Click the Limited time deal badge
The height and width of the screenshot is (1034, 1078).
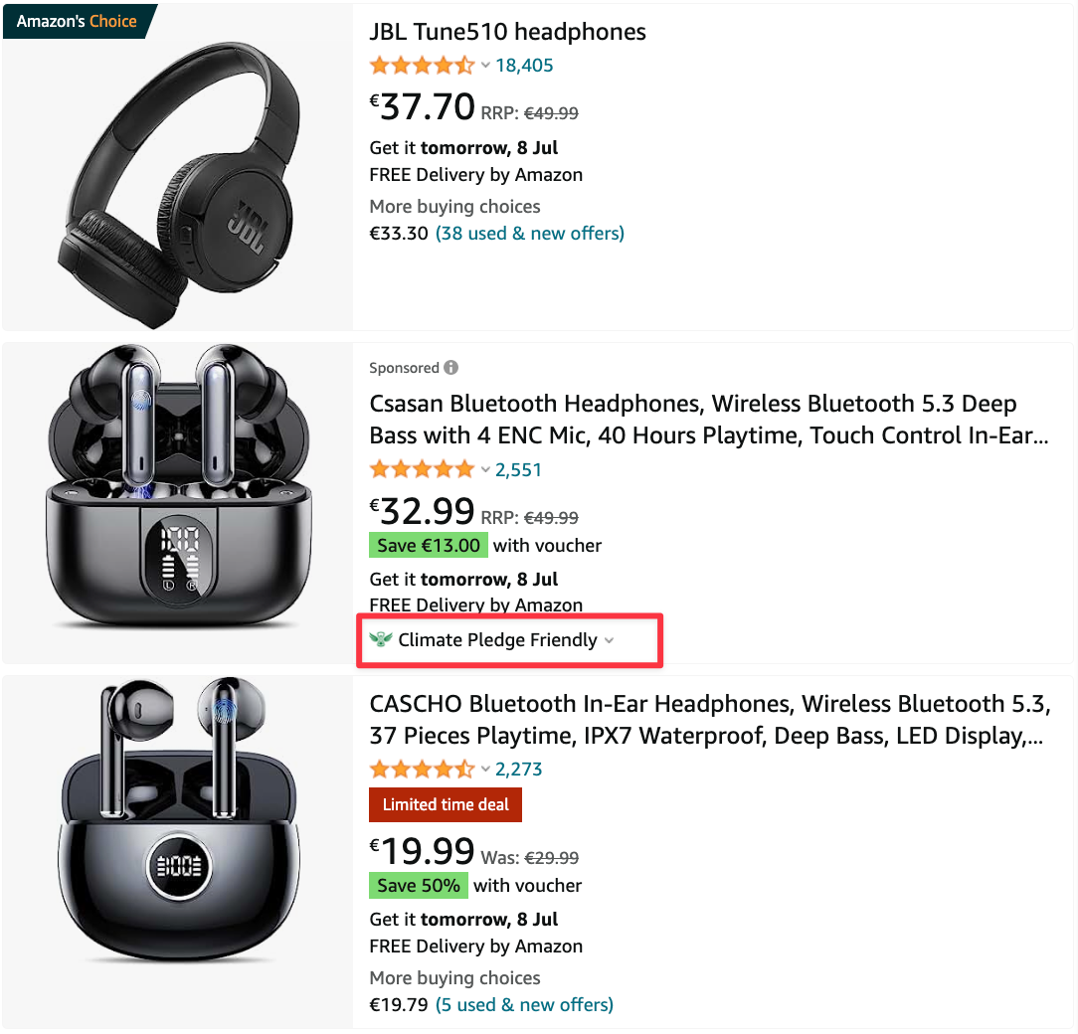pos(445,804)
